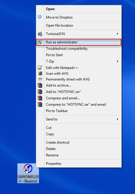Viewport: 135px width, 194px height.
Task: Select the HOTSYNC.EXE shortcut desktop icon
Action: coord(28,173)
